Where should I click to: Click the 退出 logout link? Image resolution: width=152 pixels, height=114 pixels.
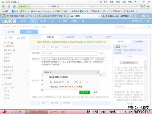43,27
